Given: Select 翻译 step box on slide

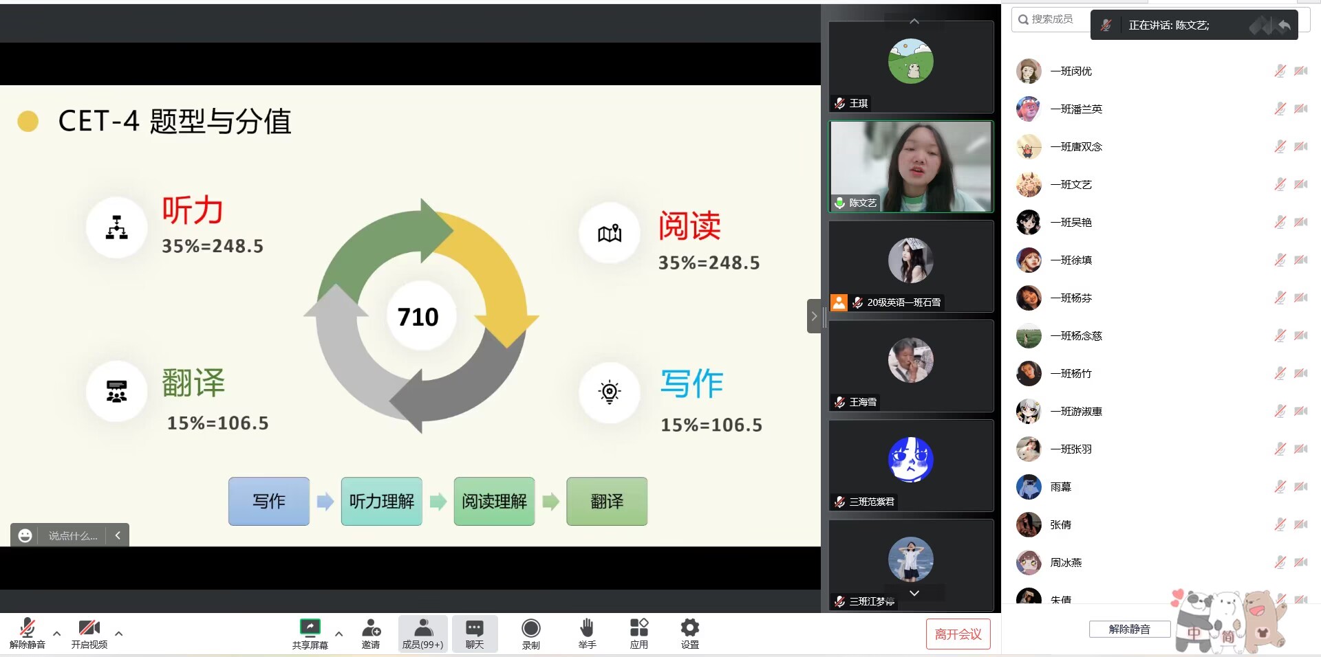Looking at the screenshot, I should [607, 501].
